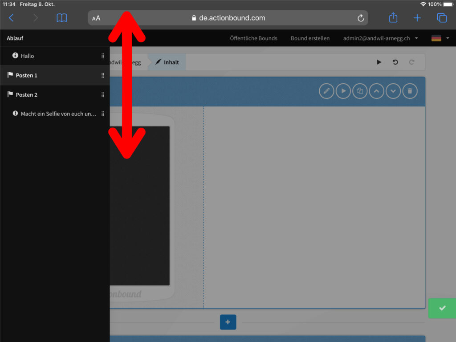Viewport: 456px width, 342px height.
Task: Click blue plus add element button
Action: tap(228, 322)
